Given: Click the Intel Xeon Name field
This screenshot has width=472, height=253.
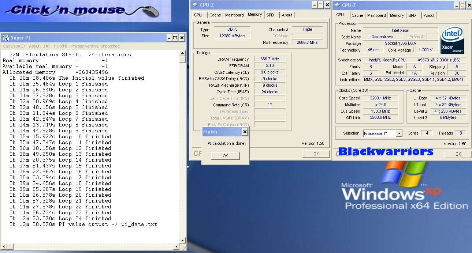Looking at the screenshot, I should [x=401, y=30].
